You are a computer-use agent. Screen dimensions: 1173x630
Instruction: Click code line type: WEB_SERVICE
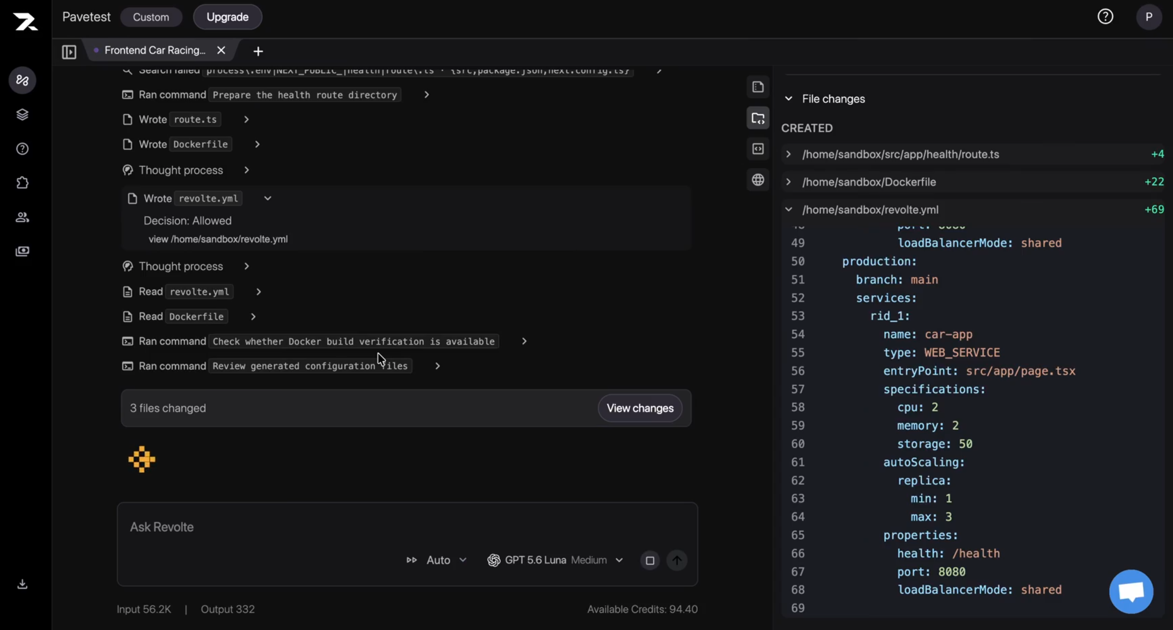tap(941, 353)
